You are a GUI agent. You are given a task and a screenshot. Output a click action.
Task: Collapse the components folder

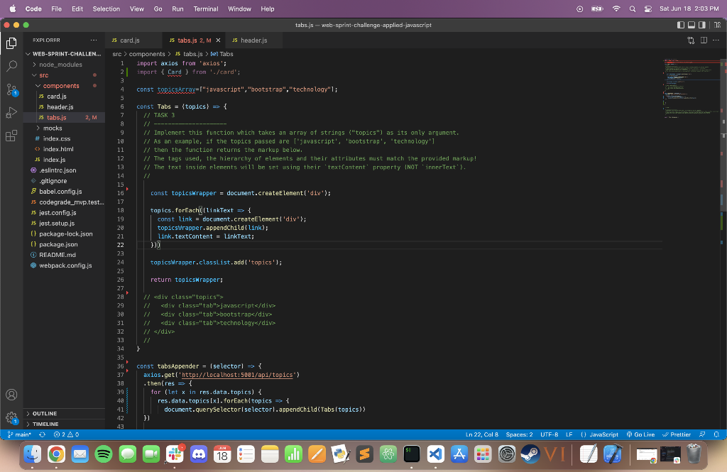tap(60, 86)
